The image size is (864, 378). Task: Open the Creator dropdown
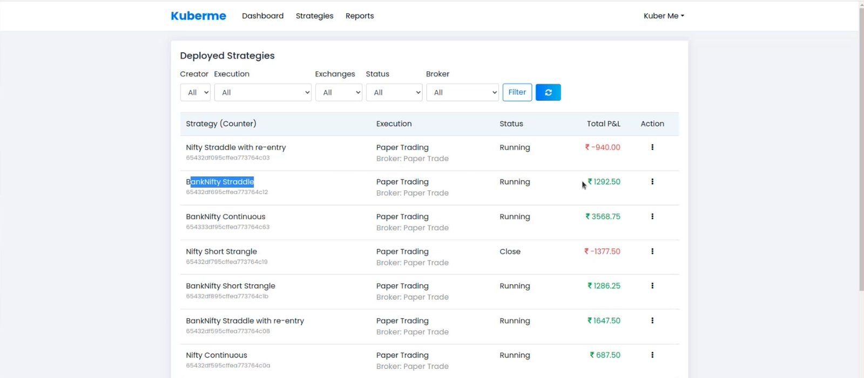coord(195,92)
